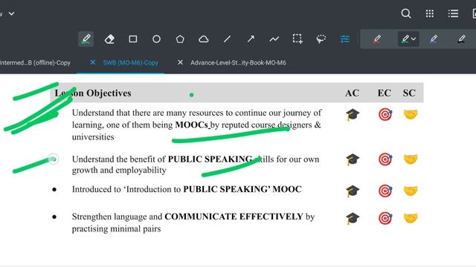Select the Arrow tool
This screenshot has height=267, width=476.
251,39
